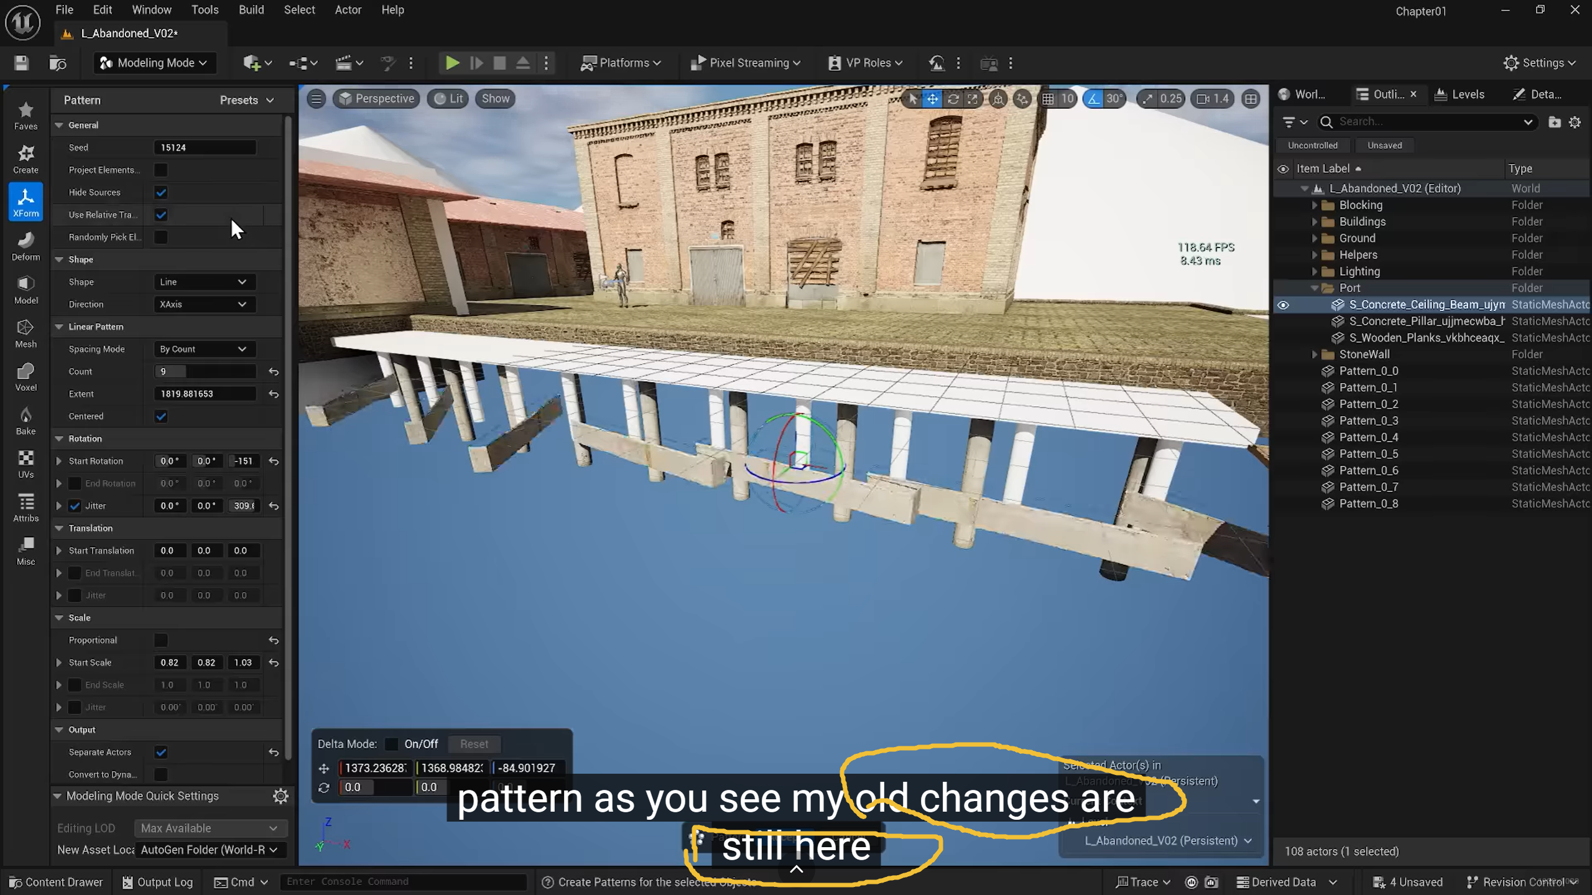Click the Content Drawer button

[56, 882]
